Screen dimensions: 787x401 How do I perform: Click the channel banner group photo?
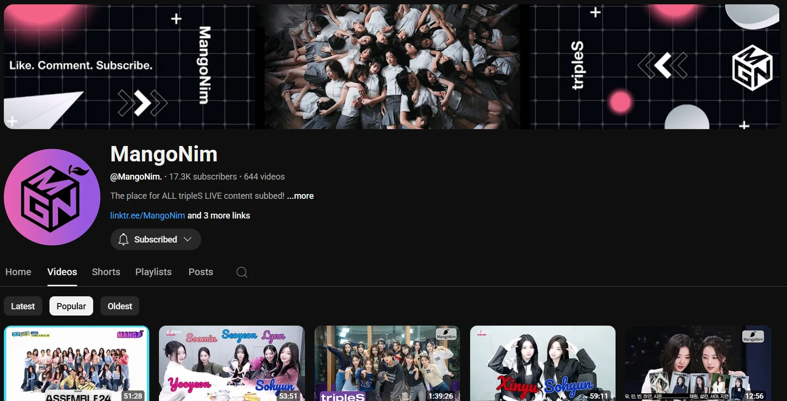(x=391, y=67)
